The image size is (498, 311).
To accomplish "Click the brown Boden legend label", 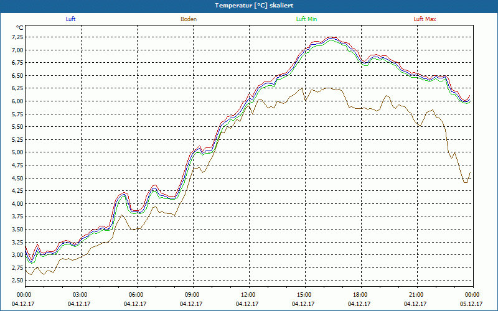I will click(x=189, y=19).
